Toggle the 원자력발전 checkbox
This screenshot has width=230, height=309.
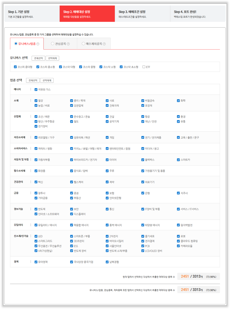(178, 225)
